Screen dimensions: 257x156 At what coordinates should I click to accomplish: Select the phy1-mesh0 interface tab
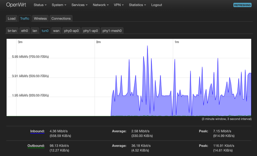point(112,31)
